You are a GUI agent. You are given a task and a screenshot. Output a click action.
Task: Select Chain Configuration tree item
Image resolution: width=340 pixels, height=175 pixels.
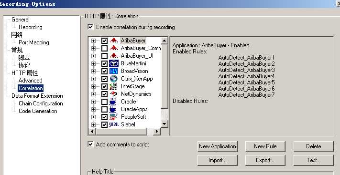(x=41, y=103)
